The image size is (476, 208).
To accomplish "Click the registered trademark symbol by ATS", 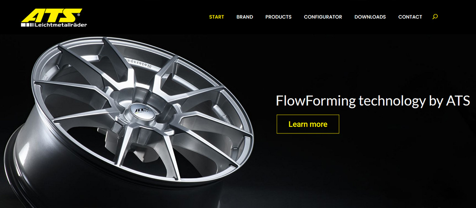I will click(x=79, y=14).
